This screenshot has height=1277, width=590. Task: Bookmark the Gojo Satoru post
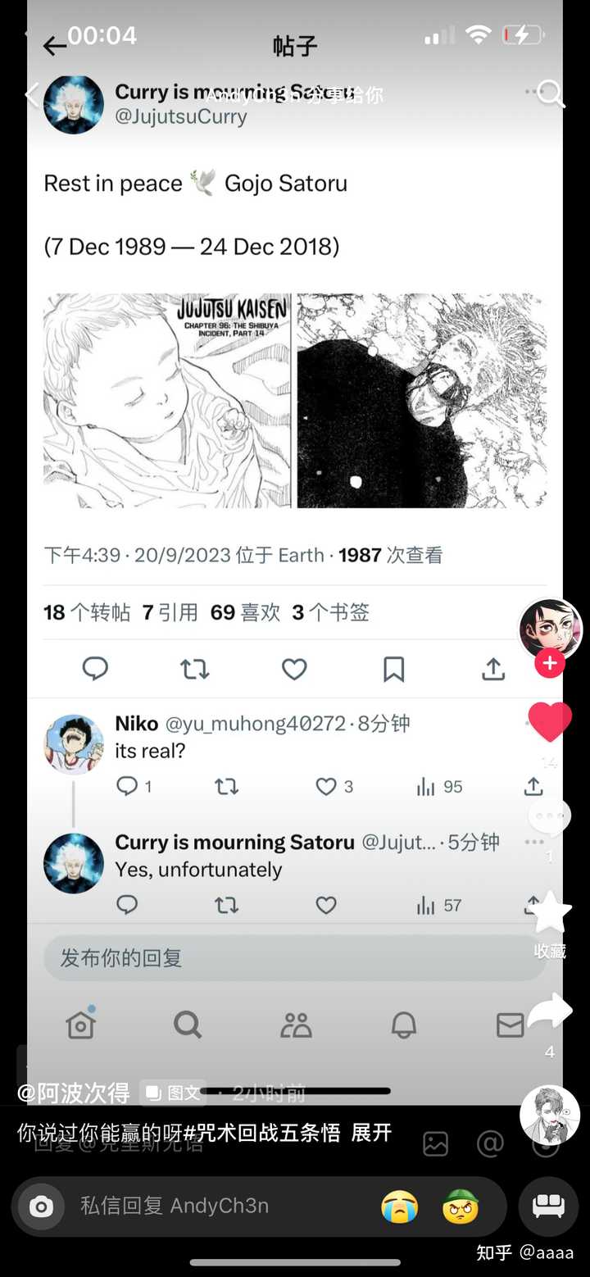click(x=393, y=670)
